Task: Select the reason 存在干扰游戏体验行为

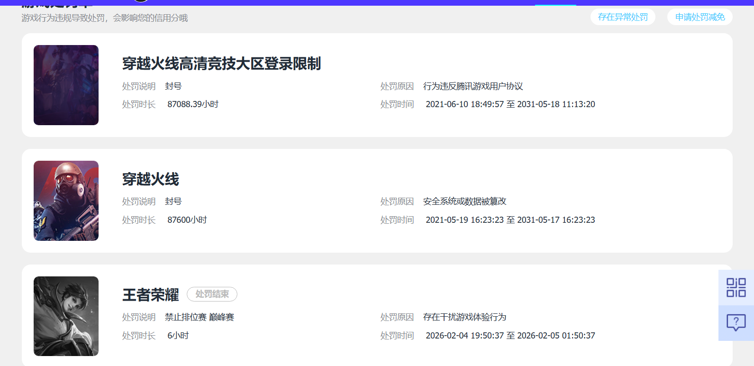Action: click(x=465, y=317)
